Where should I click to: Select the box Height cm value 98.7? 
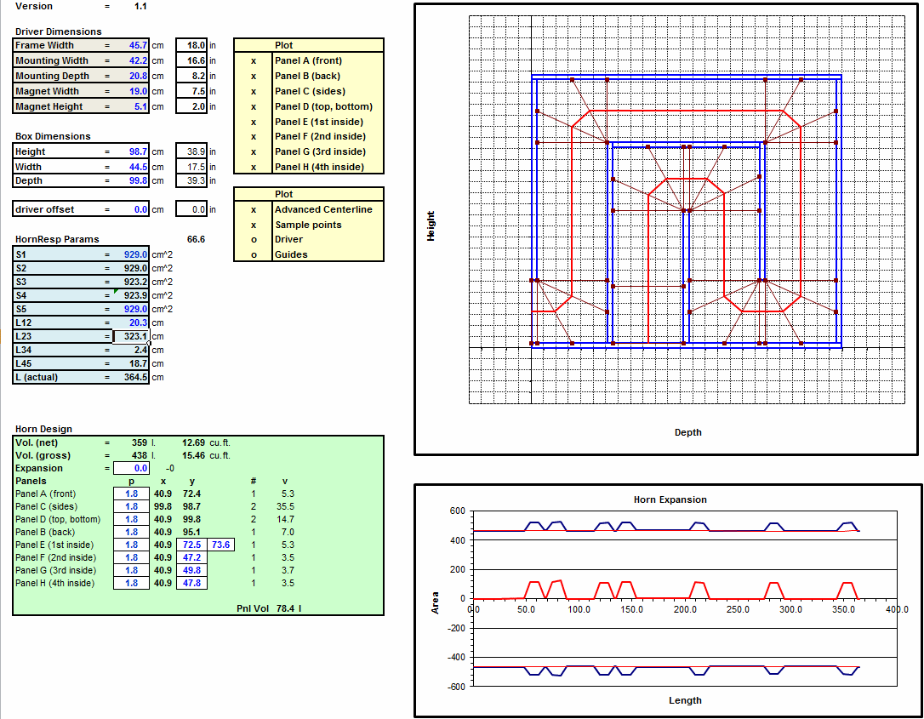131,151
